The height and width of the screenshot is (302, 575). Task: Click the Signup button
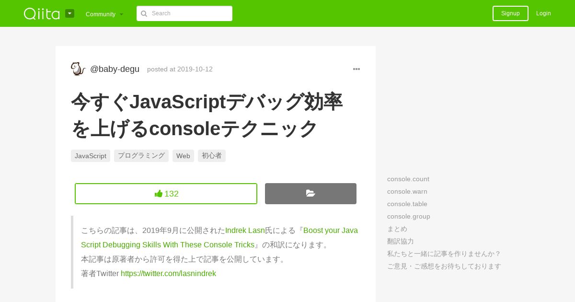click(x=510, y=13)
